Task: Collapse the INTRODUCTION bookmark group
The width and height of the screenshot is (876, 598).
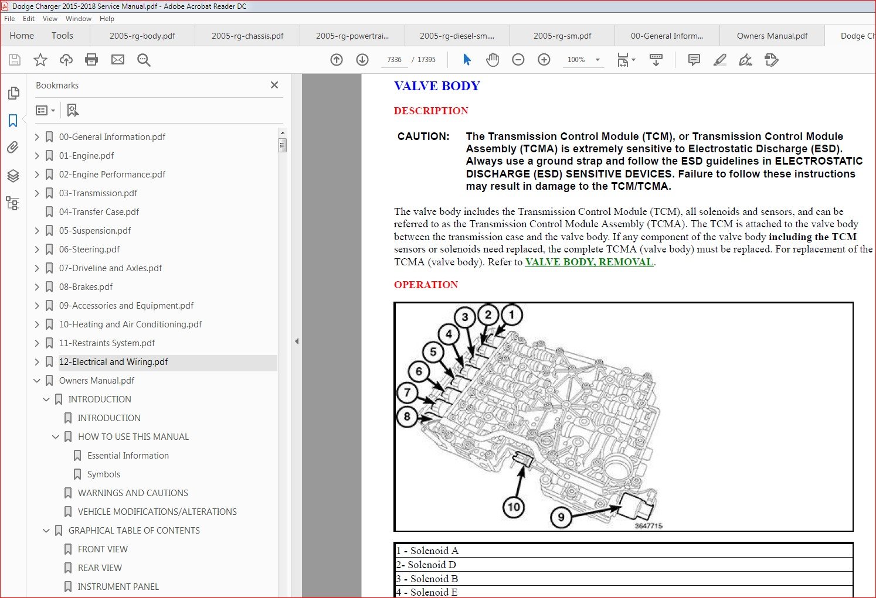Action: 46,399
